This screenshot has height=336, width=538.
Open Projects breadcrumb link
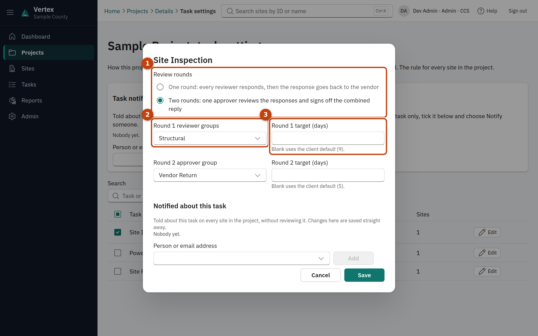137,11
